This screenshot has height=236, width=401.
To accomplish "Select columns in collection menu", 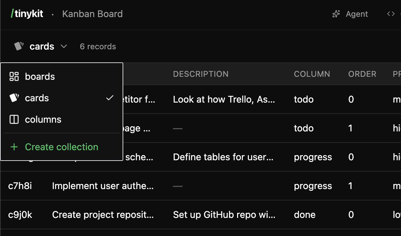I will click(x=62, y=119).
